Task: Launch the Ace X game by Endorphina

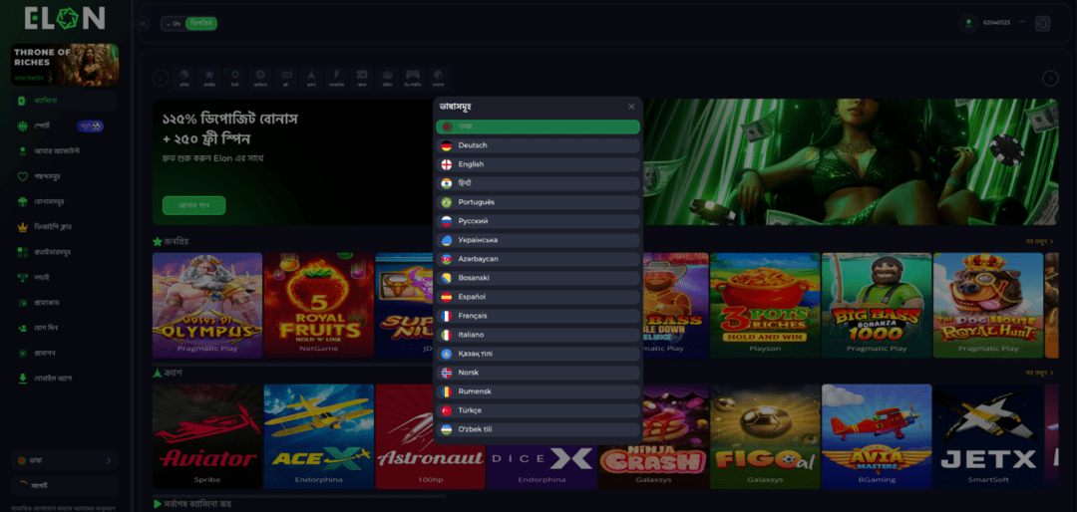Action: 319,436
